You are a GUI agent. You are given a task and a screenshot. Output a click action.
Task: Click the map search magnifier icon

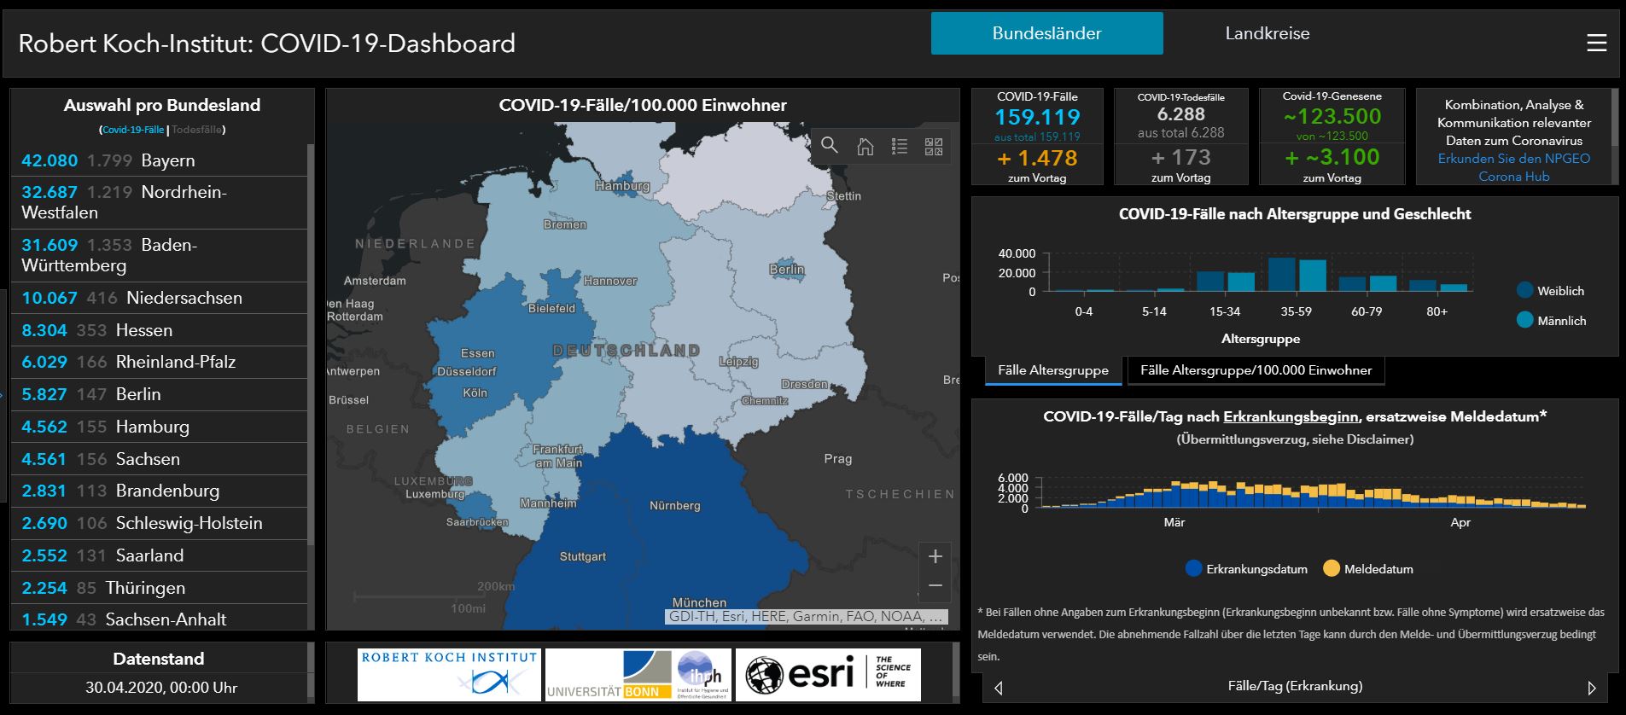click(829, 146)
